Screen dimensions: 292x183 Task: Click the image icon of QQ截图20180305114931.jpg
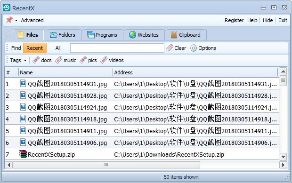click(x=23, y=83)
